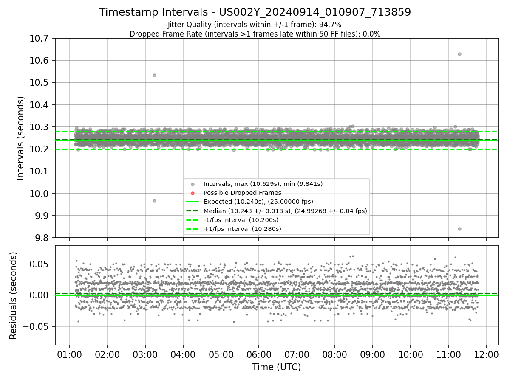Viewport: 510px width, 382px height.
Task: Click the low outlier point near 9.84 seconds
Action: click(459, 229)
